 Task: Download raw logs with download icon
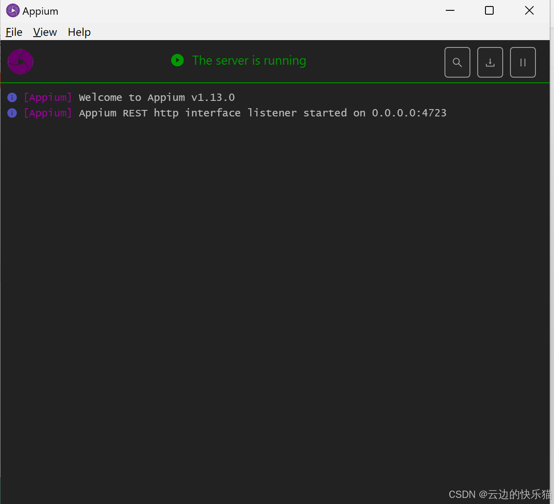tap(490, 63)
